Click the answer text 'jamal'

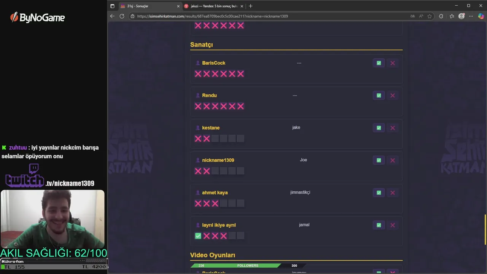[x=304, y=225]
